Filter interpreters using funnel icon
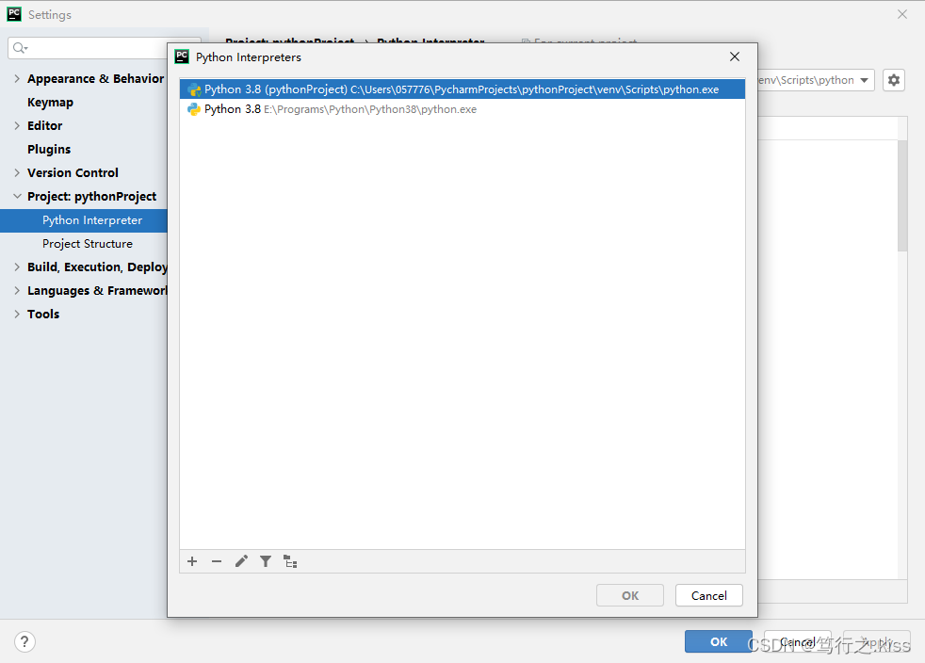 [x=266, y=561]
